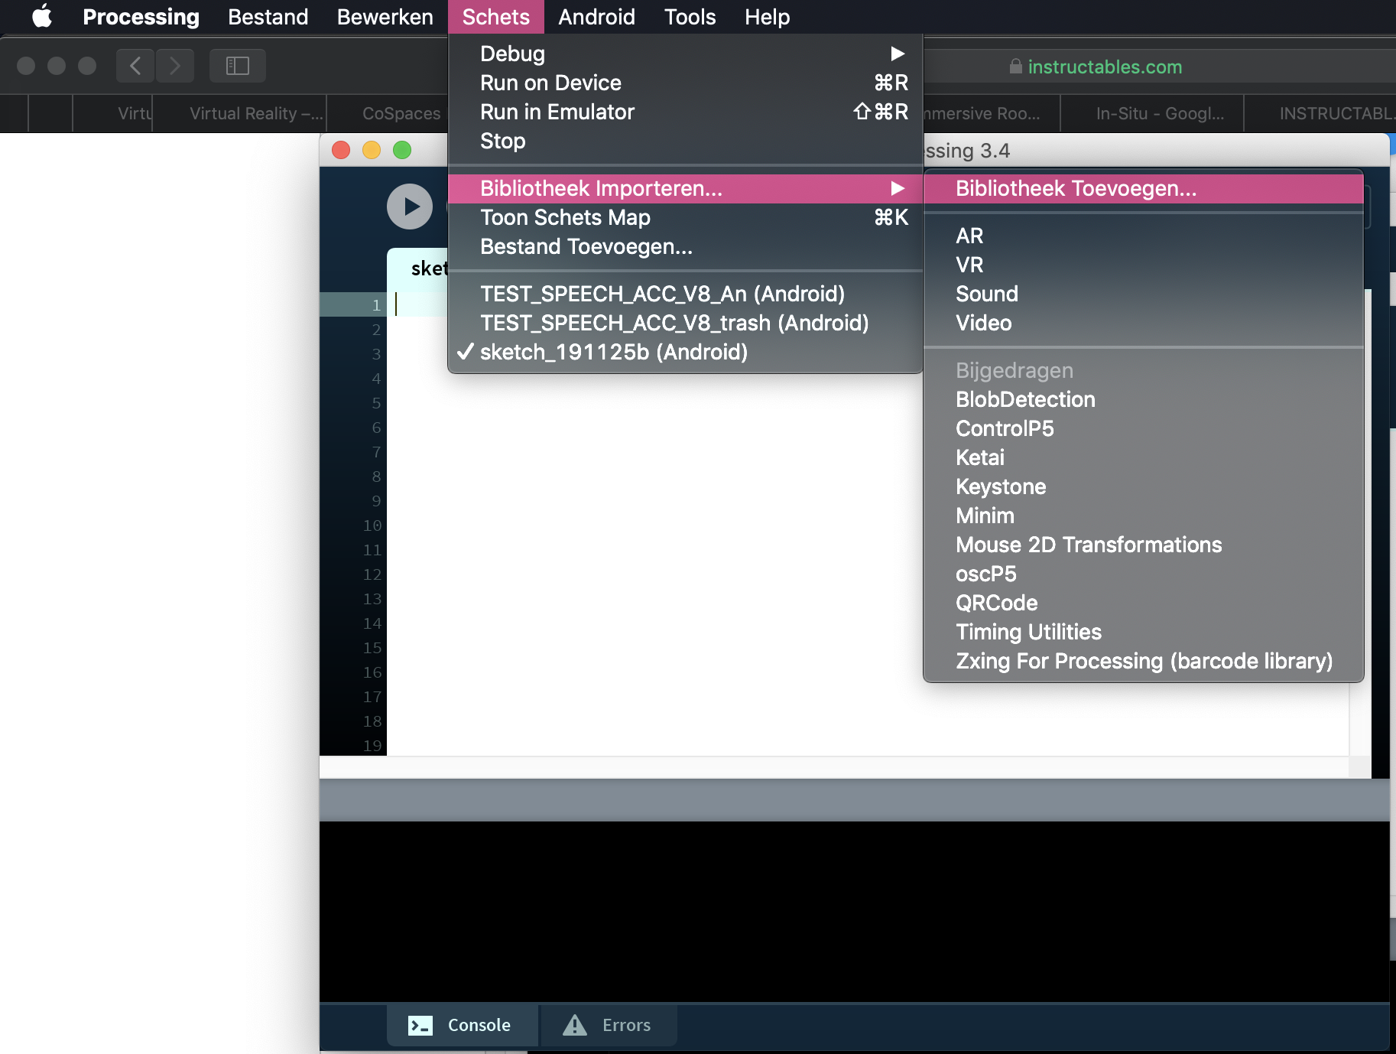This screenshot has width=1396, height=1054.
Task: Expand Bibliotheek Importeren submenu
Action: (x=685, y=188)
